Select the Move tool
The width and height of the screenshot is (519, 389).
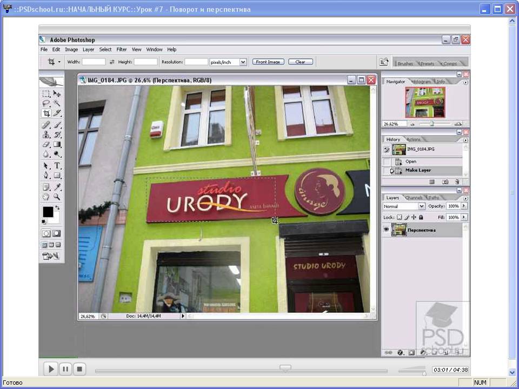[x=57, y=94]
